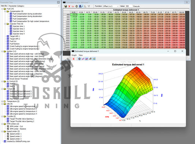Viewport: 195px width, 144px height.
Task: Click the red top cell of torque surface
Action: pos(136,68)
